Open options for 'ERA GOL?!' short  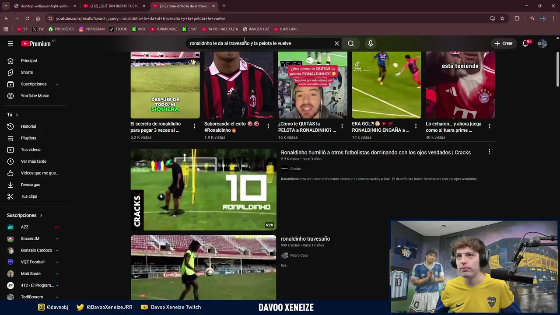(x=416, y=126)
